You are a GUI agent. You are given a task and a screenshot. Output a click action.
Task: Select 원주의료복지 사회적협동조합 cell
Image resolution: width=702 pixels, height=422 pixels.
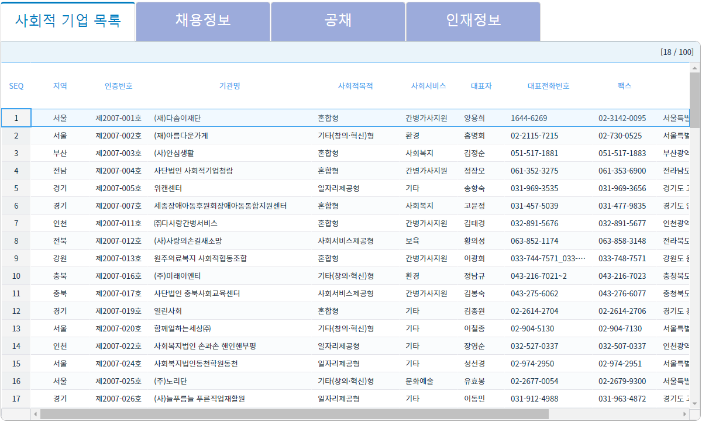click(230, 258)
